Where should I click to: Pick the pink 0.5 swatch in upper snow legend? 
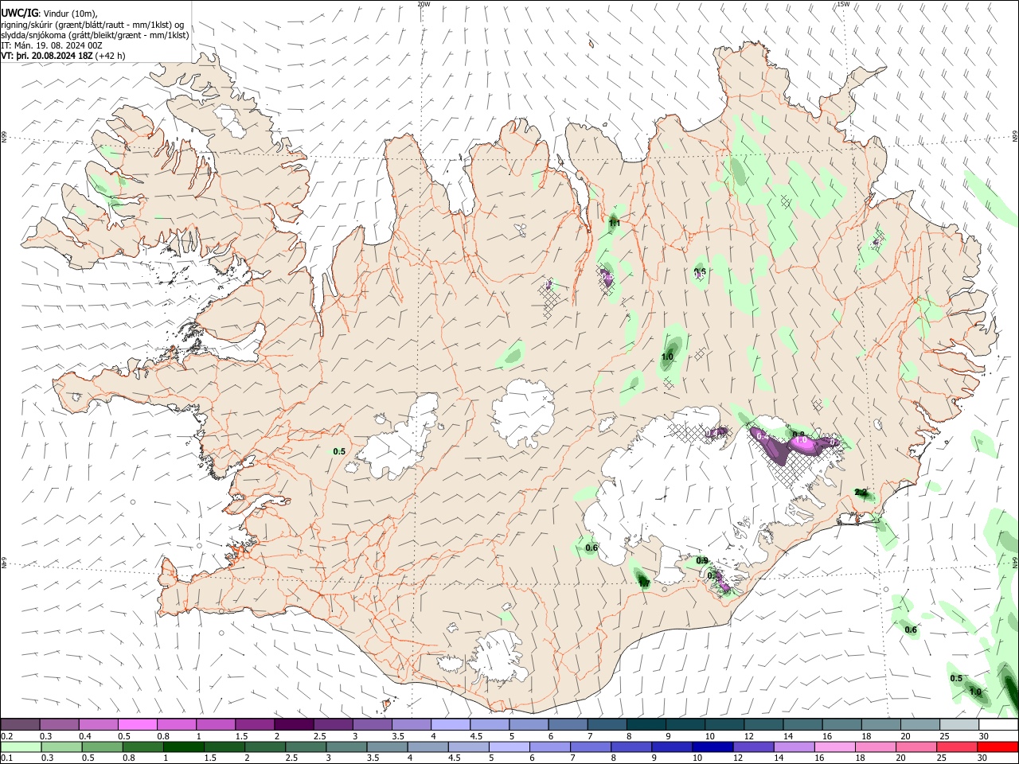pos(138,724)
